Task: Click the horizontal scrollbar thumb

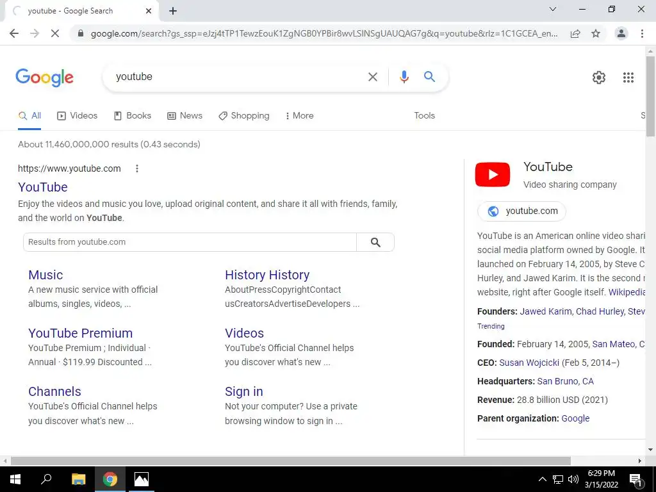Action: (291, 461)
